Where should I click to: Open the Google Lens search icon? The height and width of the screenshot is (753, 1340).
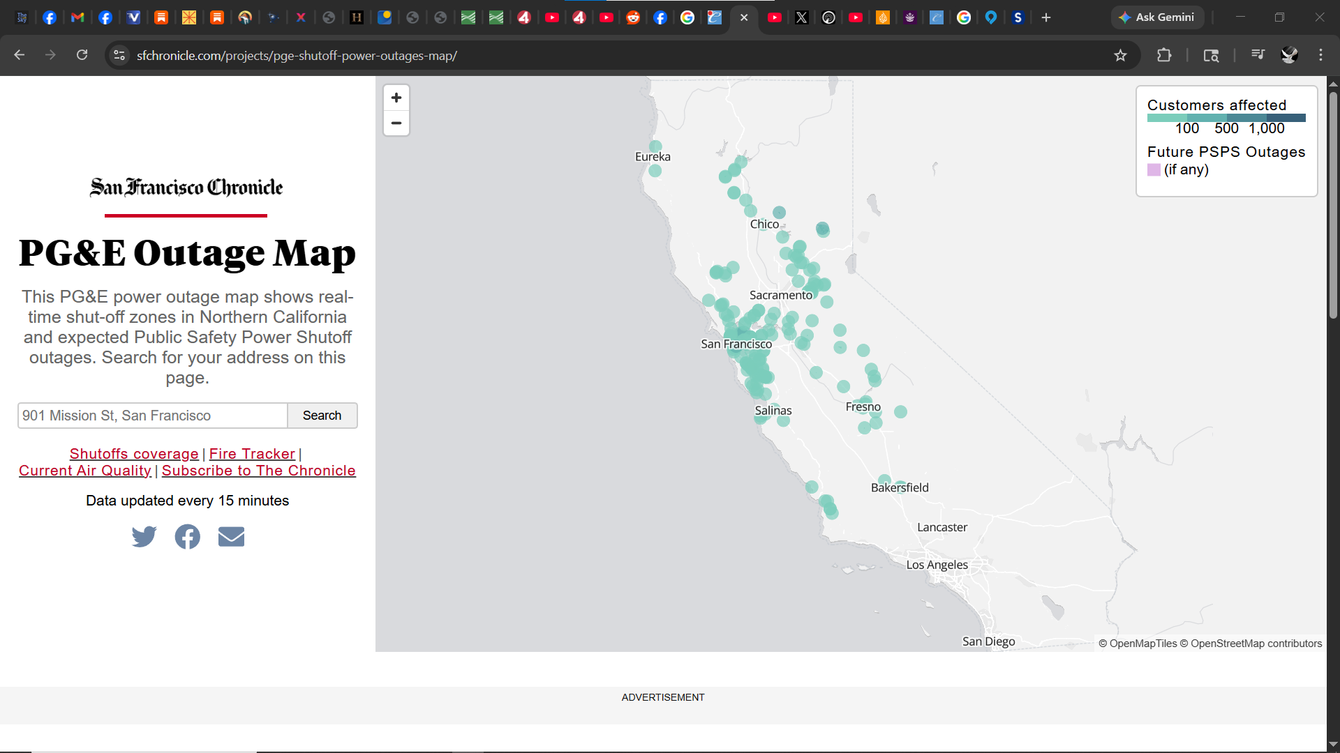click(1211, 55)
